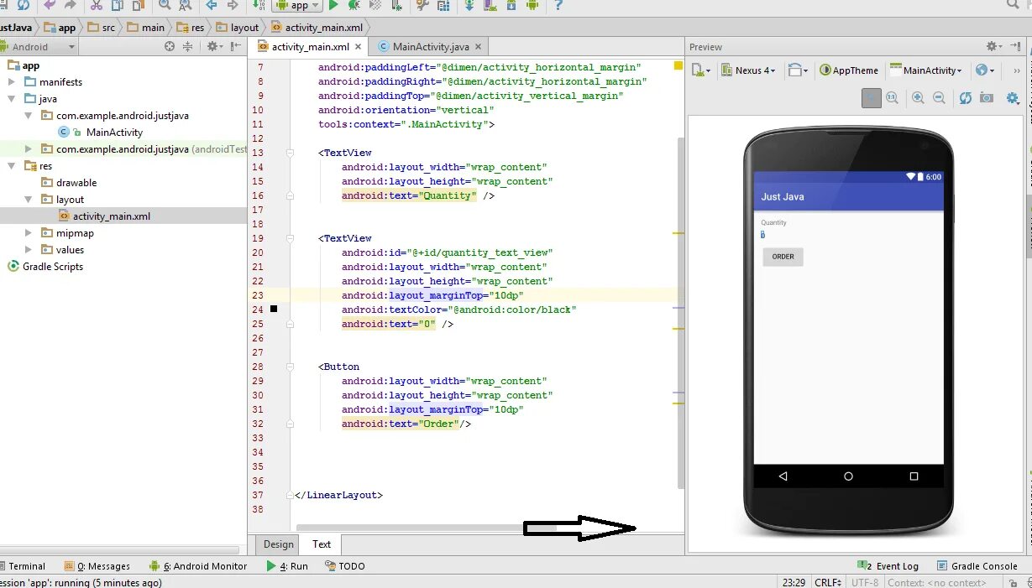Screen dimensions: 1032x588
Task: Switch to the Design tab
Action: pos(279,544)
